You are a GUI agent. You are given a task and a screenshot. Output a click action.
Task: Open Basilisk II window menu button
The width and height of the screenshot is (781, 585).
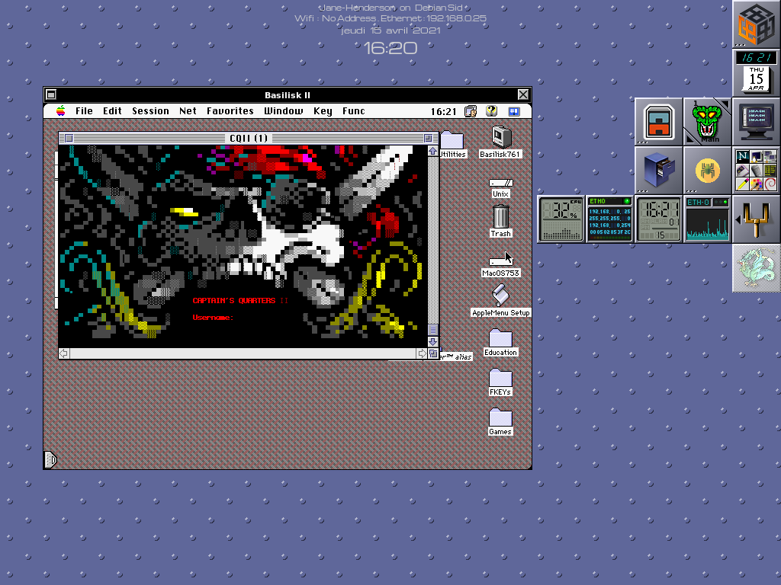click(51, 94)
